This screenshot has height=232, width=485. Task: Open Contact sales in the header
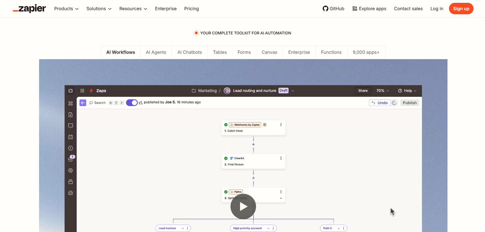(408, 9)
